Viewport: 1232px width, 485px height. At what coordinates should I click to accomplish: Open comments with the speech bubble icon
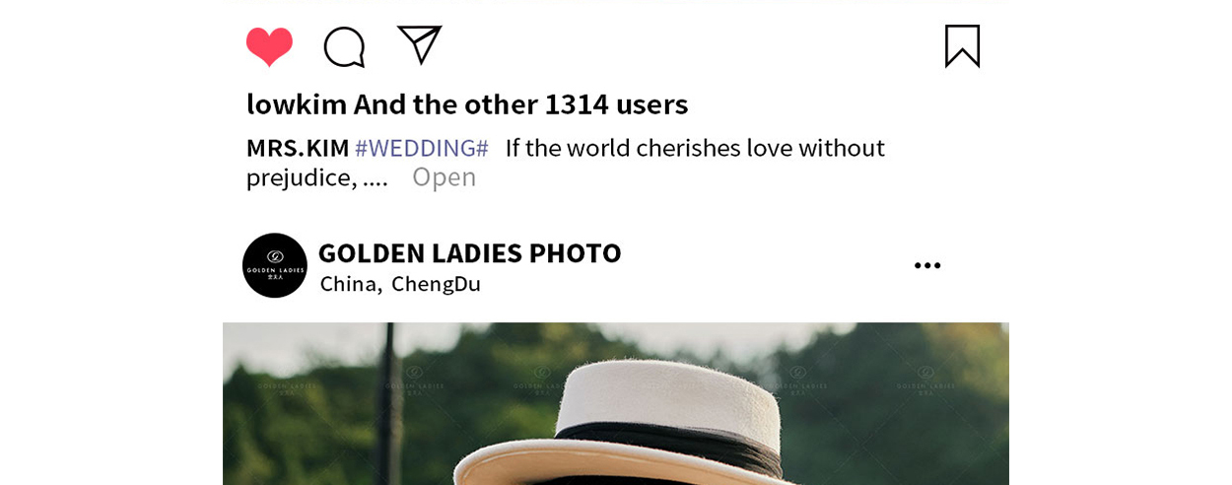coord(345,46)
